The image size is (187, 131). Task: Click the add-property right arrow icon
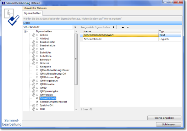coord(75,27)
